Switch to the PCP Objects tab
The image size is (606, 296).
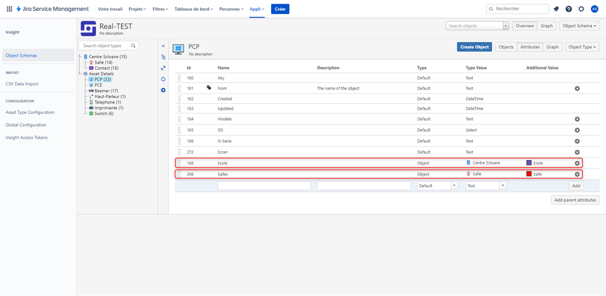tap(506, 47)
